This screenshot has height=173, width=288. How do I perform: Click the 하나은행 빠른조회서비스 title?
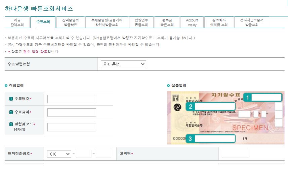coord(39,8)
